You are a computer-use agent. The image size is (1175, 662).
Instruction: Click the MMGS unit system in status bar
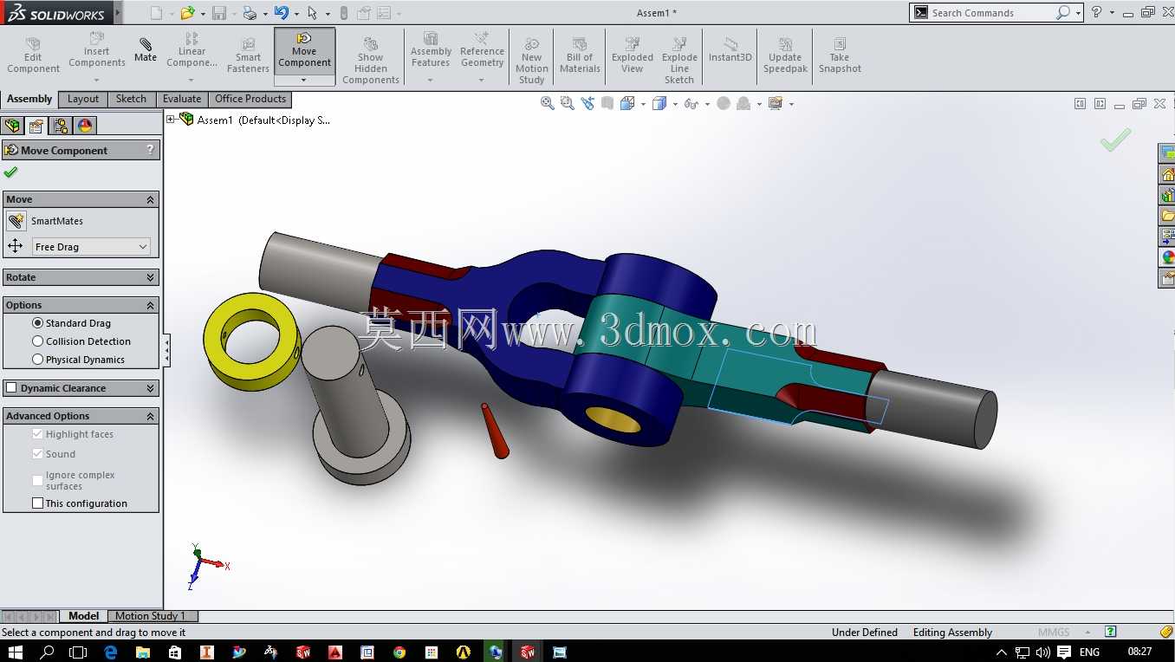pos(1054,633)
